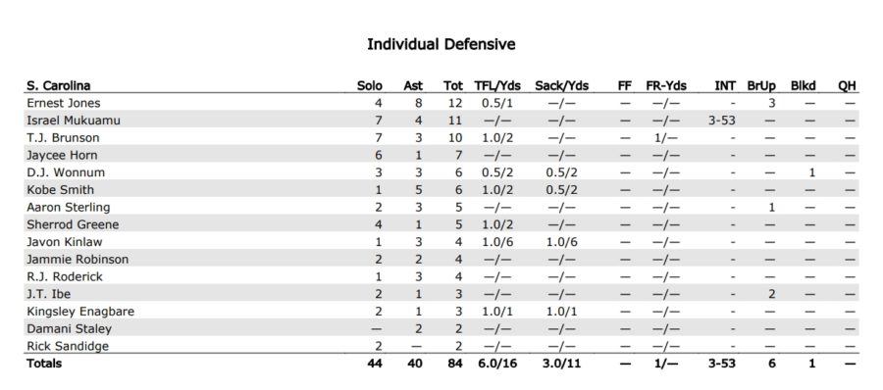Click the Sack/Yds column header
The height and width of the screenshot is (390, 883).
[561, 85]
